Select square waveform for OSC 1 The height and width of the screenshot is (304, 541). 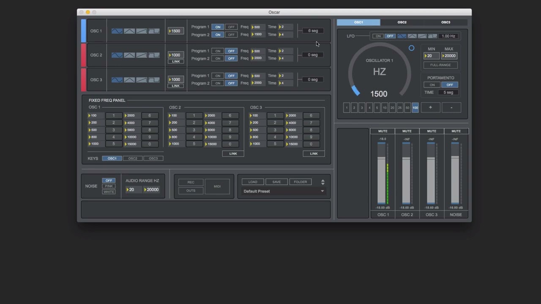click(x=154, y=31)
